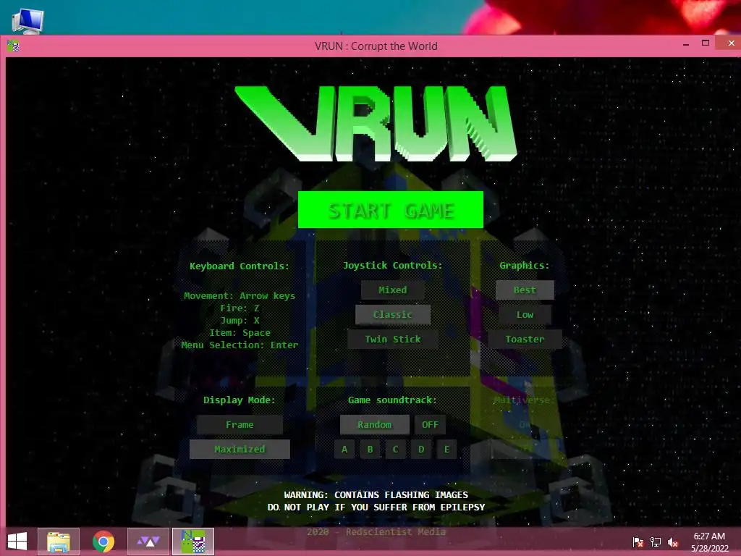Screen dimensions: 741x556
Task: Click the epilepsy warning line
Action: (x=376, y=507)
